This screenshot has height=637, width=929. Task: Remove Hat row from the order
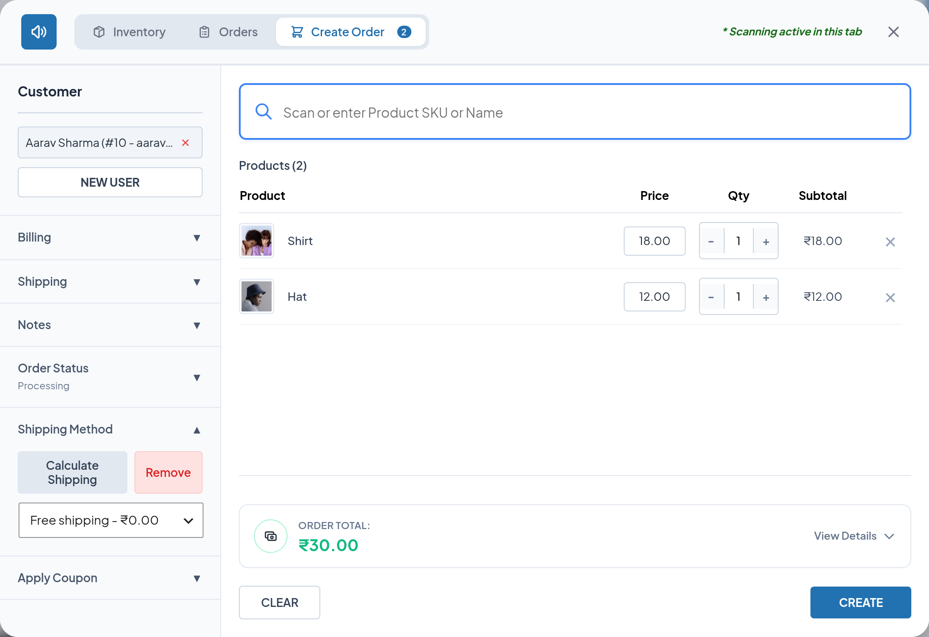click(x=890, y=297)
